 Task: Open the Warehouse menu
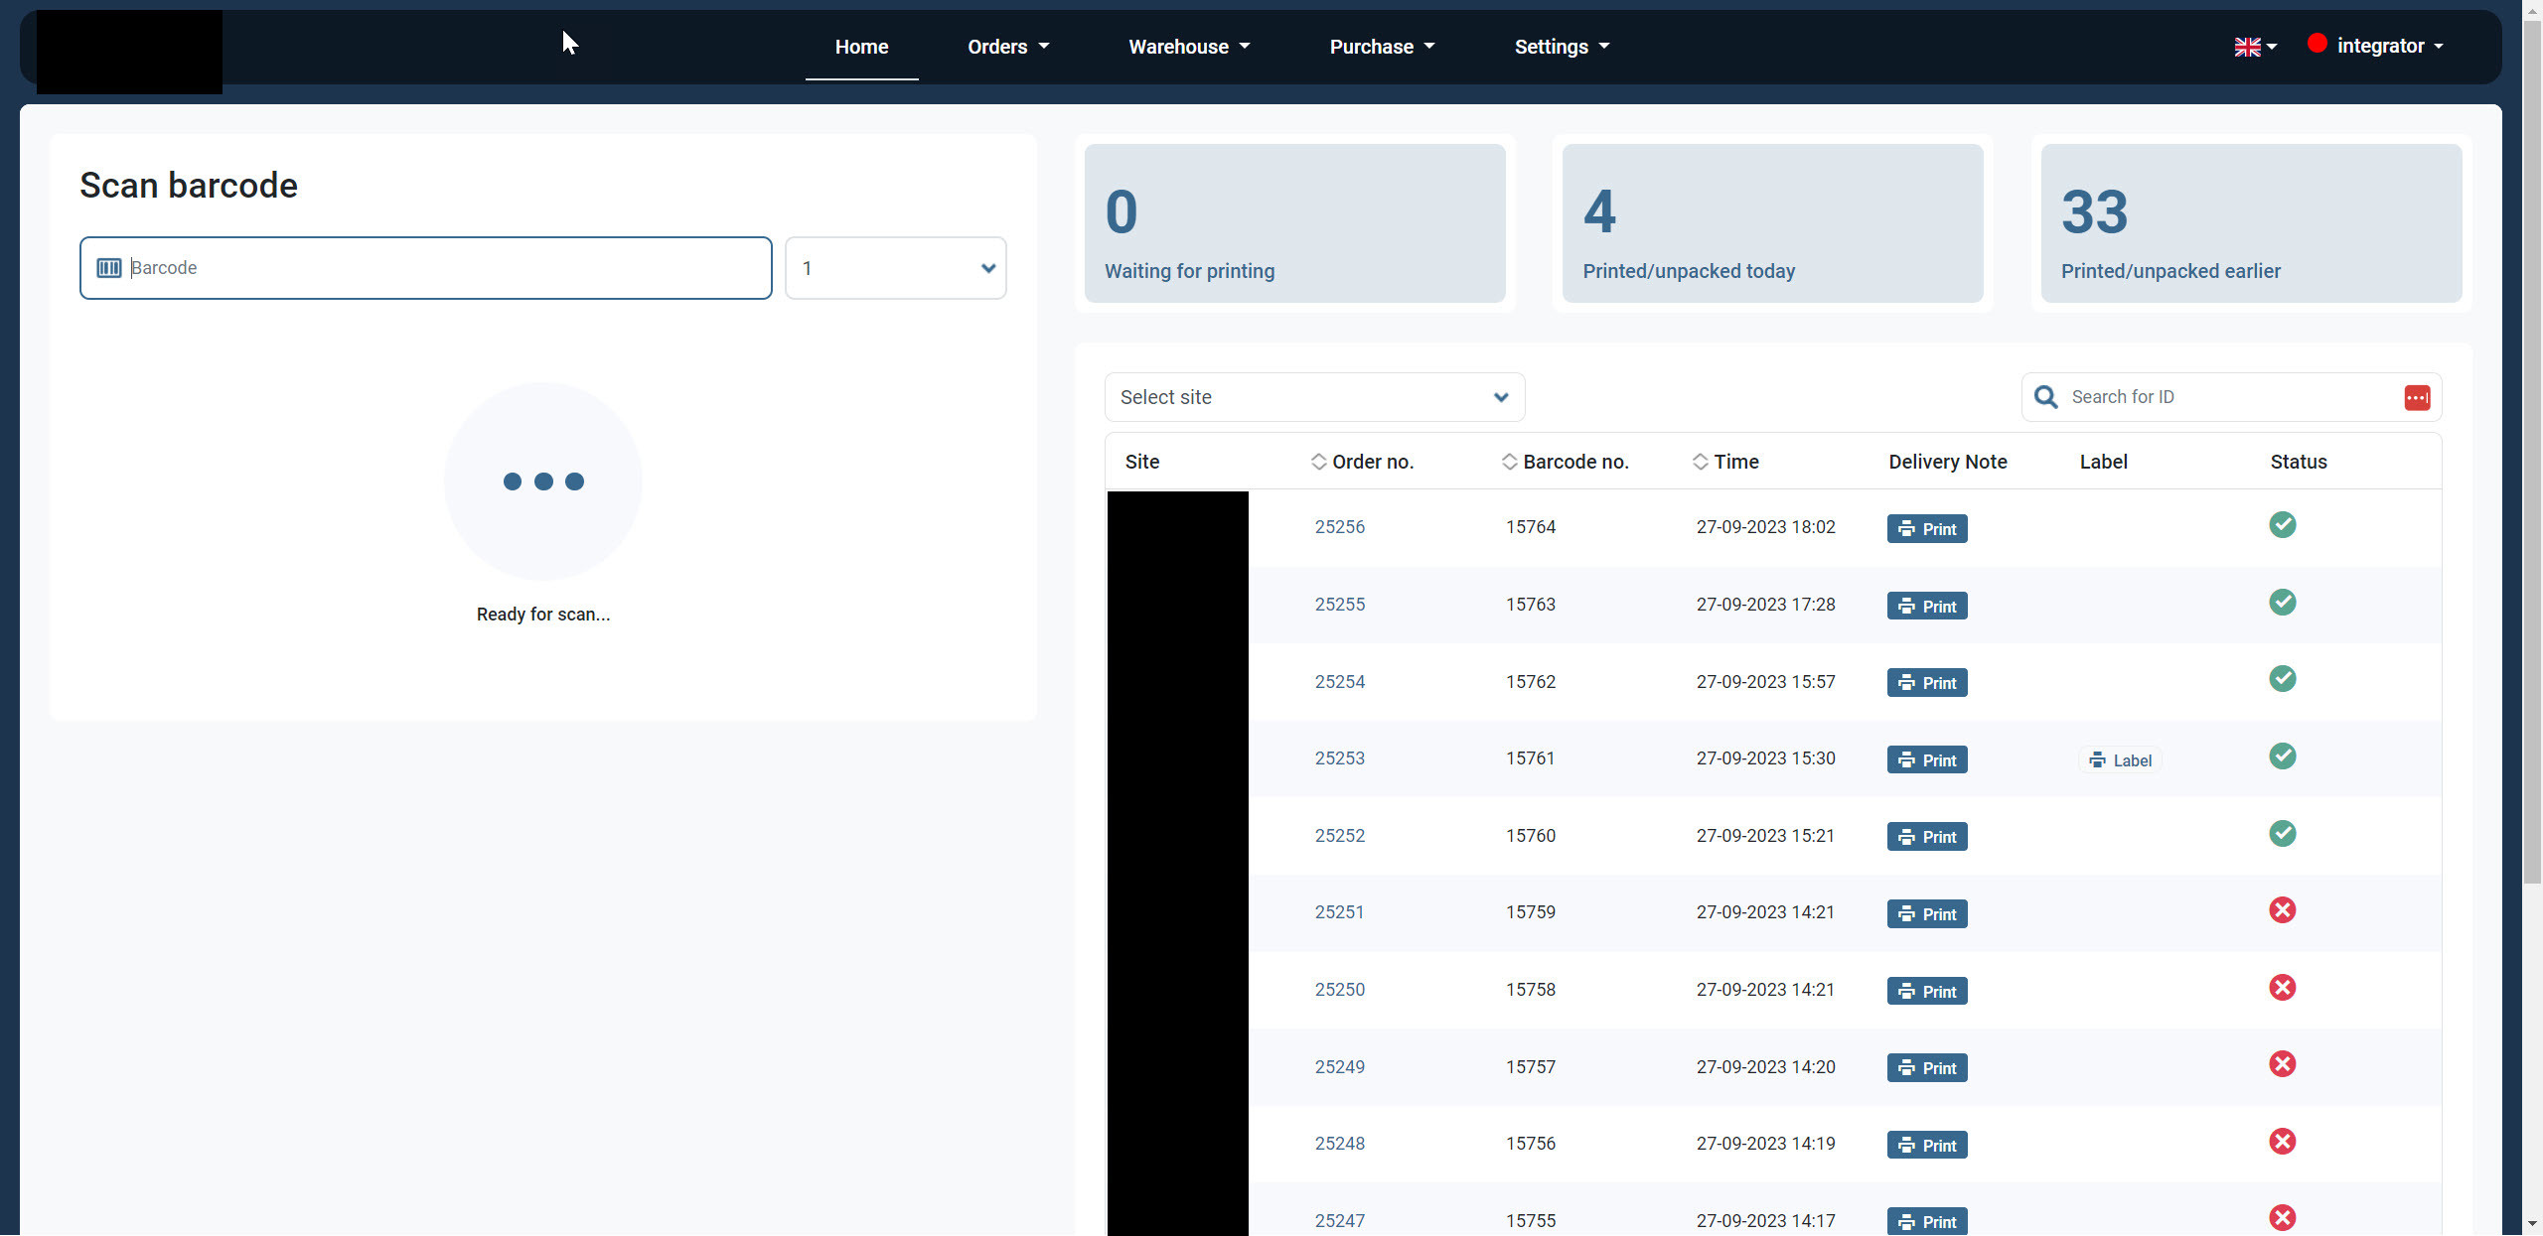pos(1188,47)
